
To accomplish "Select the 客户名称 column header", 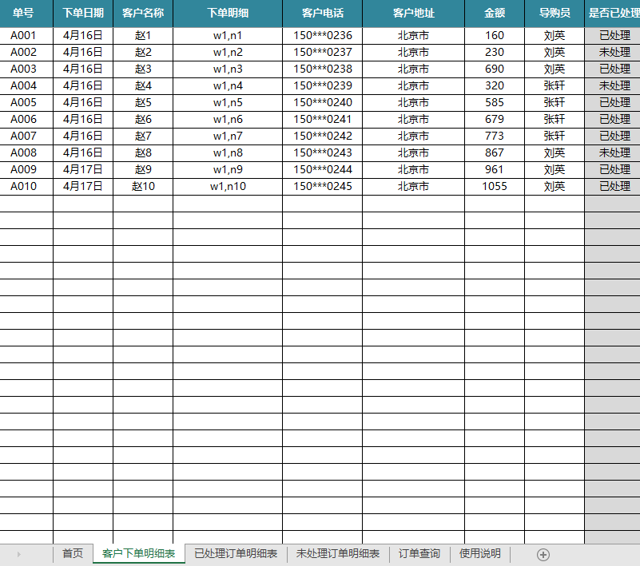I will click(143, 13).
